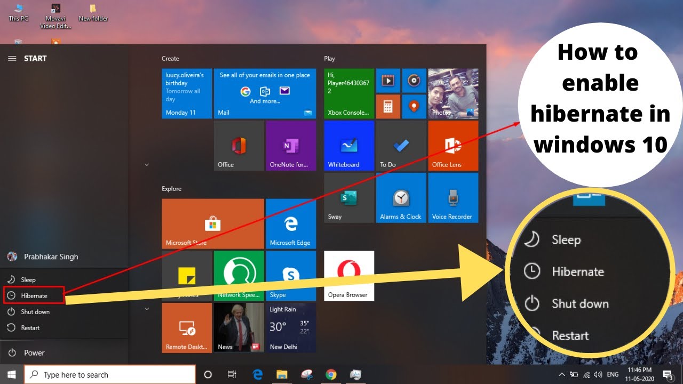Open the volume tray icon
Viewport: 683px width, 384px height.
598,374
